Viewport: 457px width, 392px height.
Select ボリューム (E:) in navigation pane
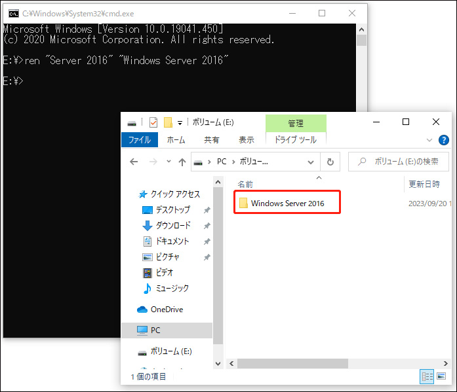(x=171, y=351)
